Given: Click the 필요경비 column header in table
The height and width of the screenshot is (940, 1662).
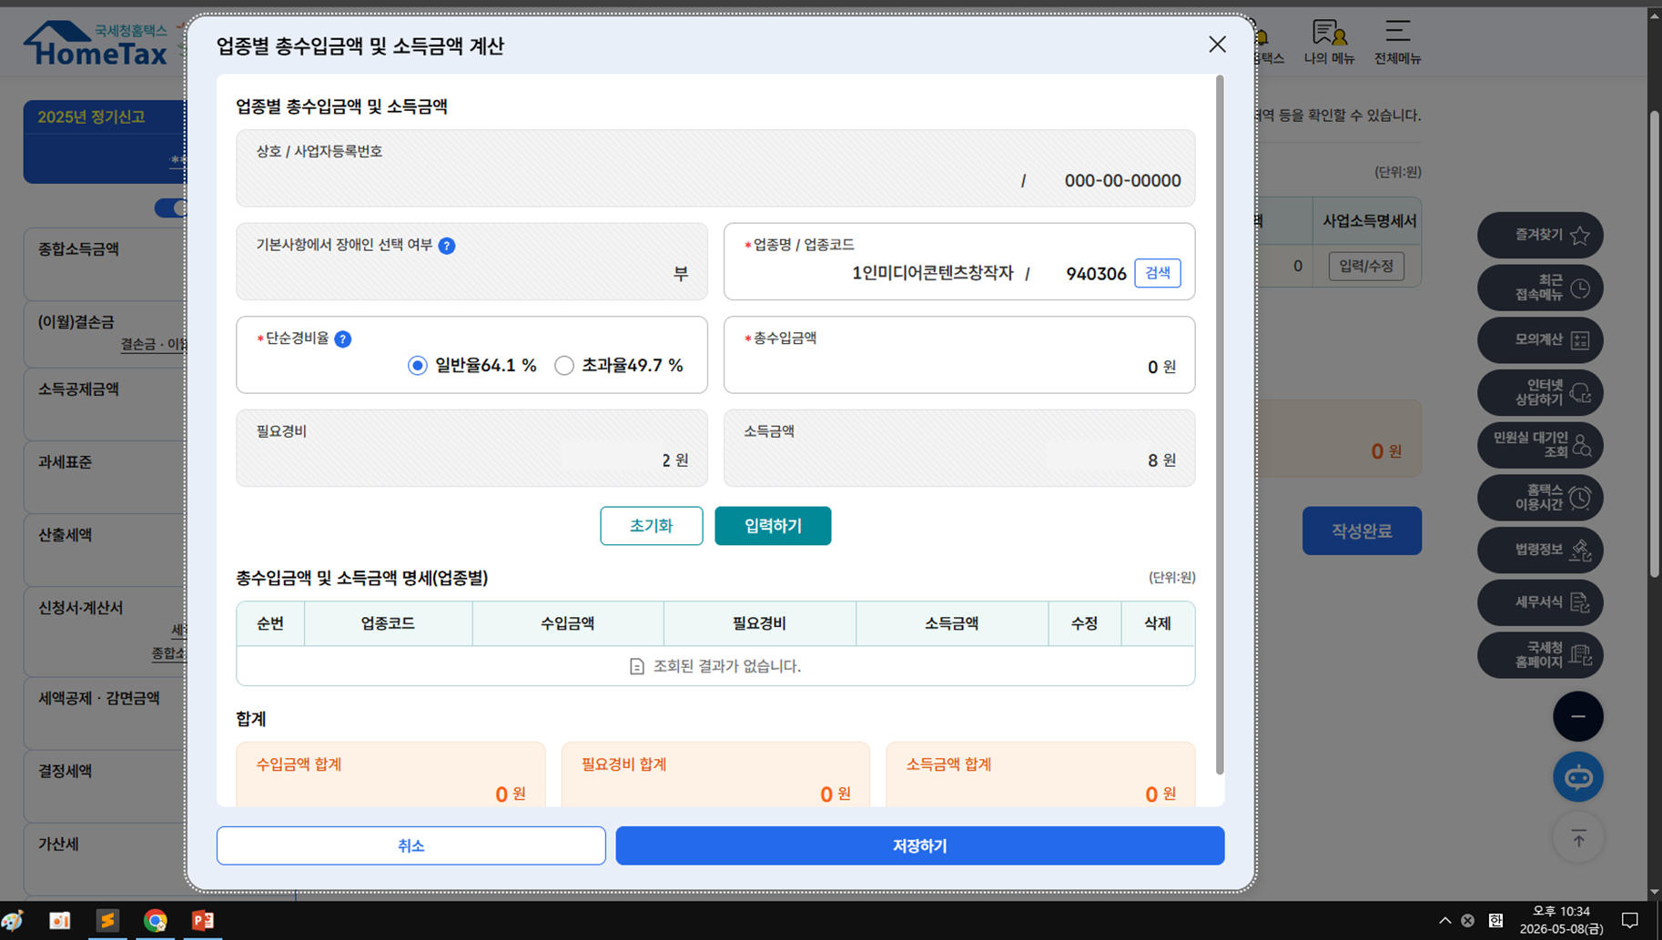Looking at the screenshot, I should 759,623.
